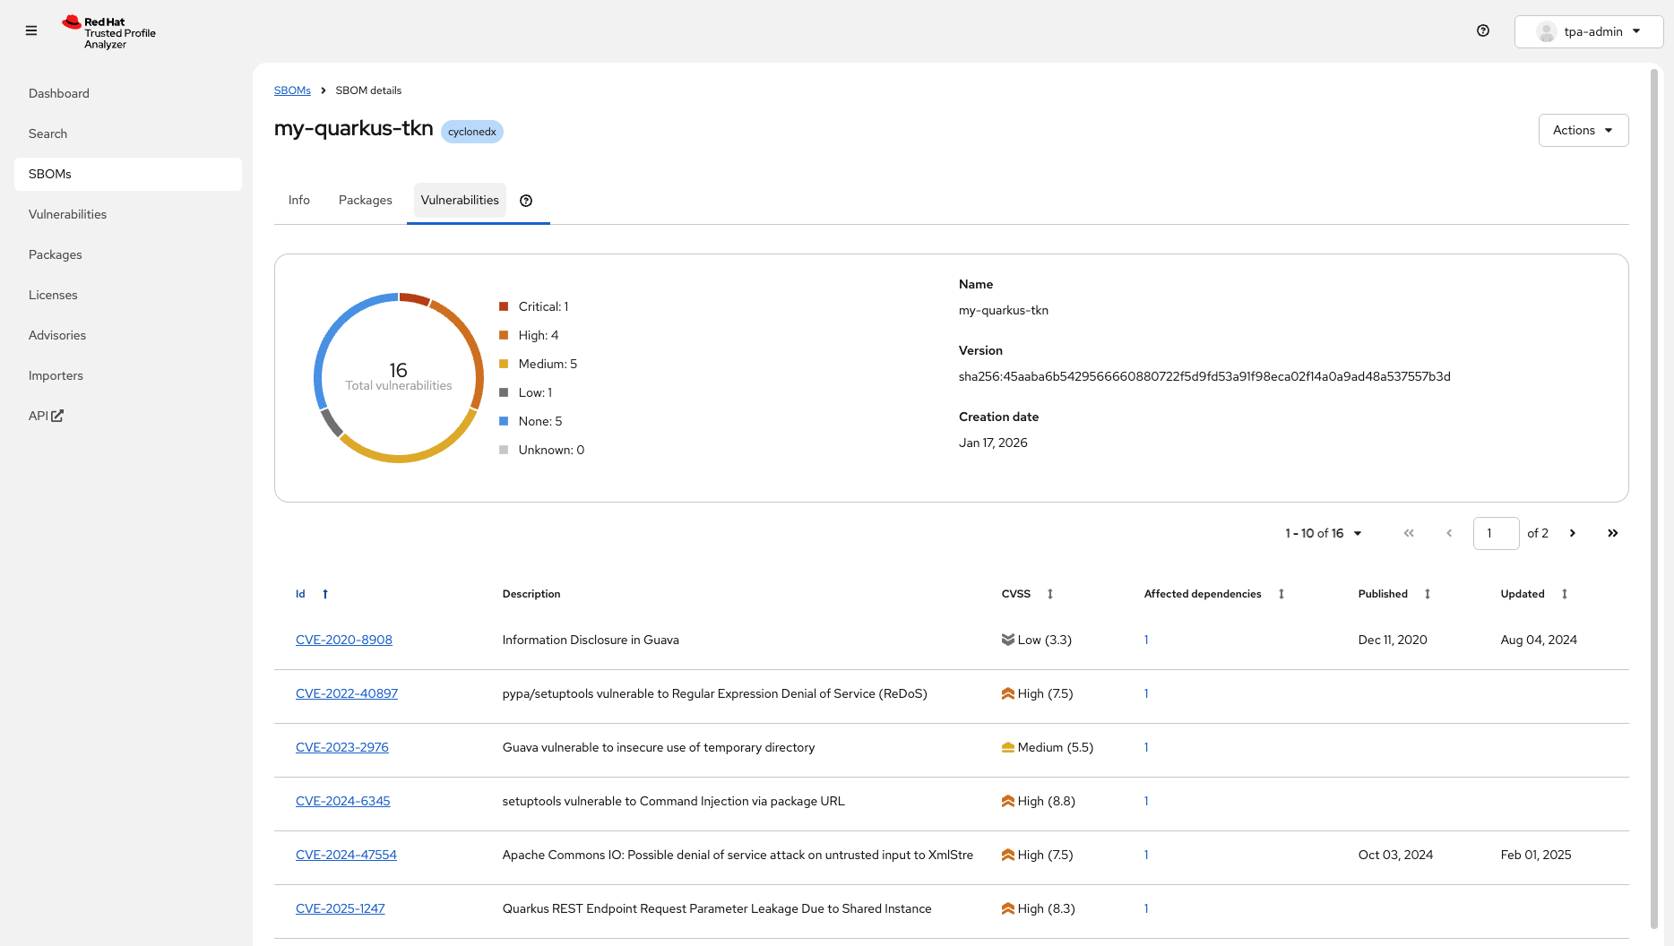Open Advisories in the sidebar
The height and width of the screenshot is (946, 1674).
pyautogui.click(x=57, y=335)
